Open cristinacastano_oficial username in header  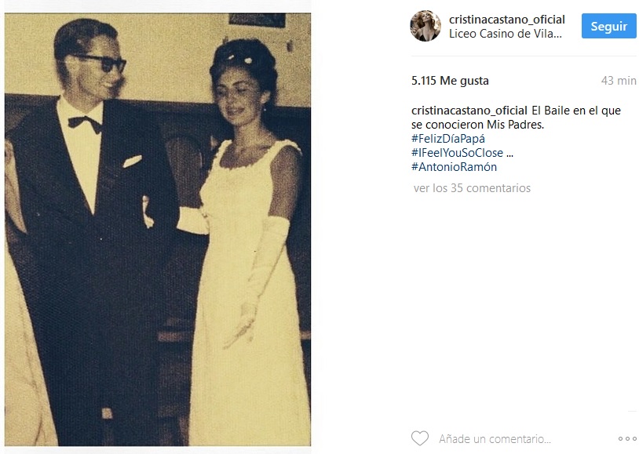(506, 20)
